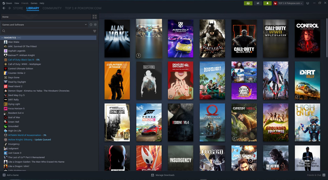Open the Games menu
Viewport: 328px width, 180px height.
tap(34, 3)
